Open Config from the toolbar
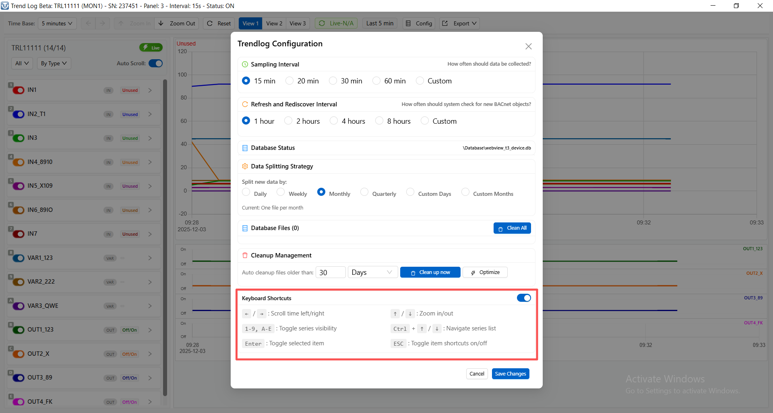This screenshot has width=773, height=413. (419, 23)
